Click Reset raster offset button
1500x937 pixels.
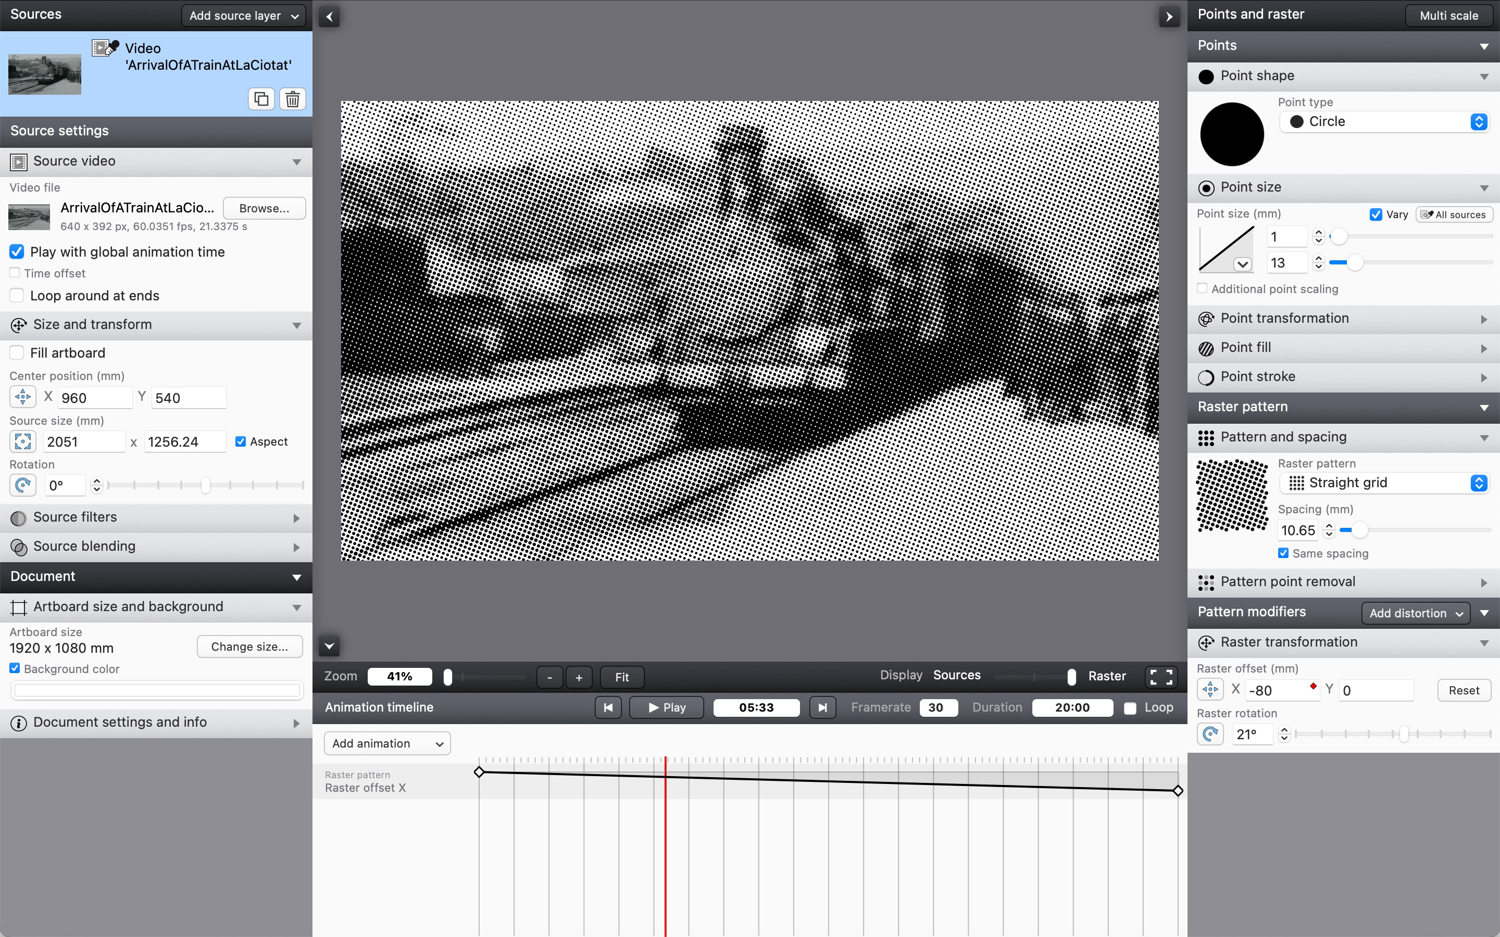(1464, 690)
